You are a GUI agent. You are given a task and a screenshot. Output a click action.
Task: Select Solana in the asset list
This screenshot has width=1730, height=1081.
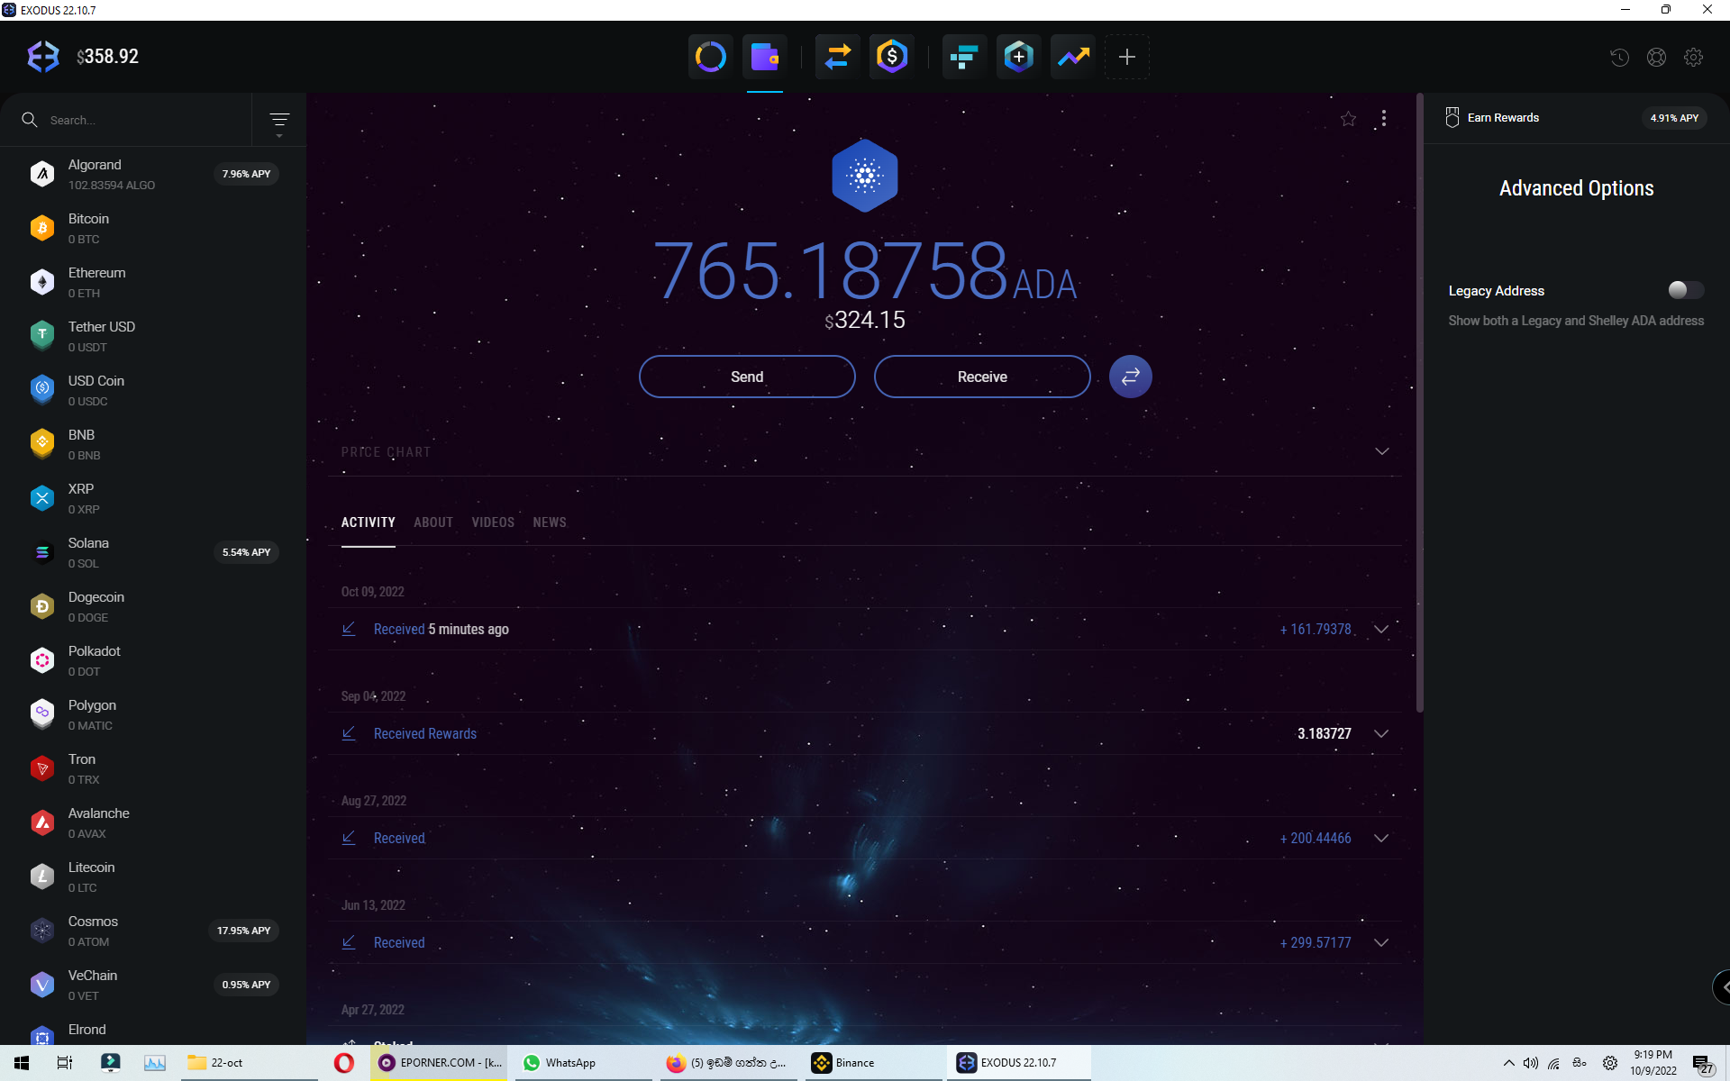153,552
